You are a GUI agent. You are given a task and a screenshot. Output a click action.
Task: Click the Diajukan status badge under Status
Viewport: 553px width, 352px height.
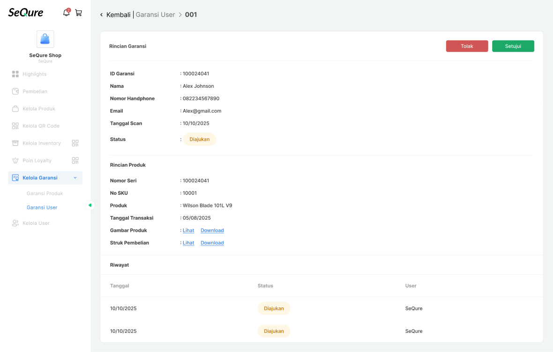point(200,139)
